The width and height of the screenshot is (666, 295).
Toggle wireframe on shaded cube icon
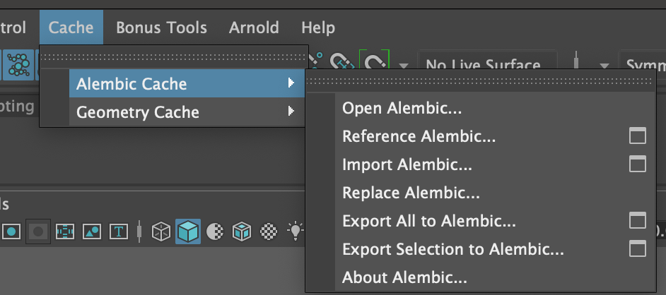pos(242,232)
